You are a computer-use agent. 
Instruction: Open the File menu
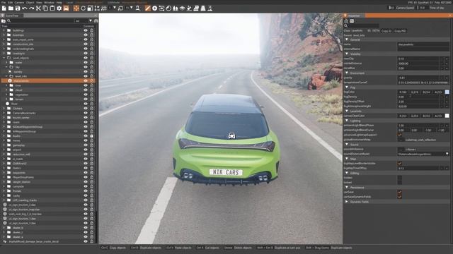(4, 2)
